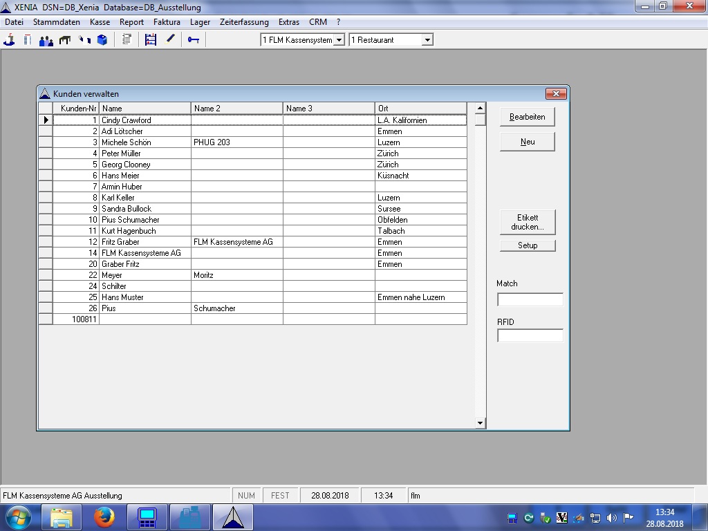708x531 pixels.
Task: Click the Neu button
Action: pyautogui.click(x=528, y=142)
